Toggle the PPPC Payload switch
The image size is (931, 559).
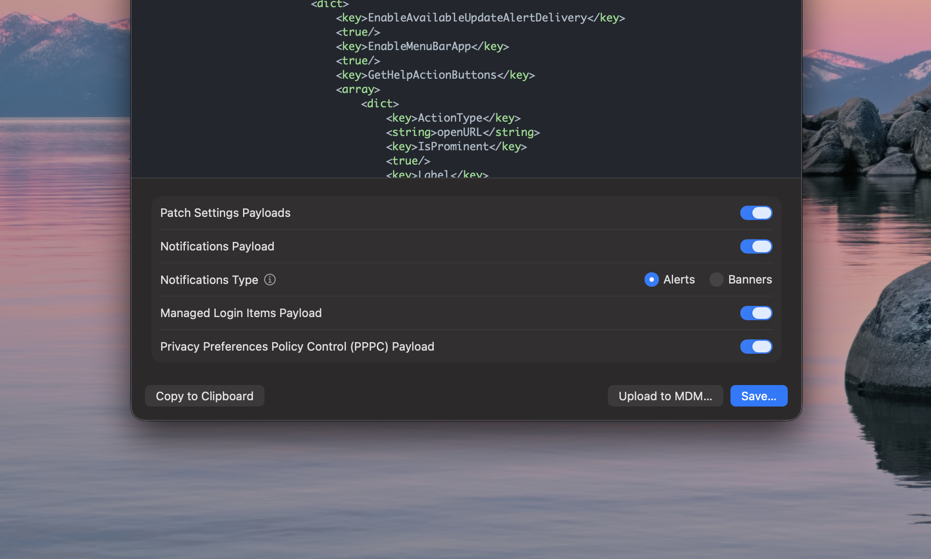756,347
